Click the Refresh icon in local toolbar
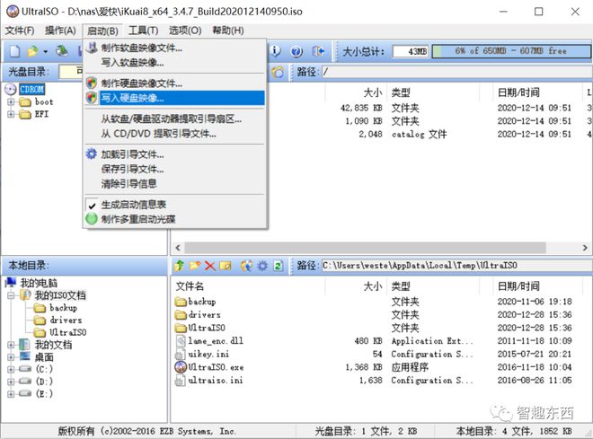The height and width of the screenshot is (439, 593). 278,266
